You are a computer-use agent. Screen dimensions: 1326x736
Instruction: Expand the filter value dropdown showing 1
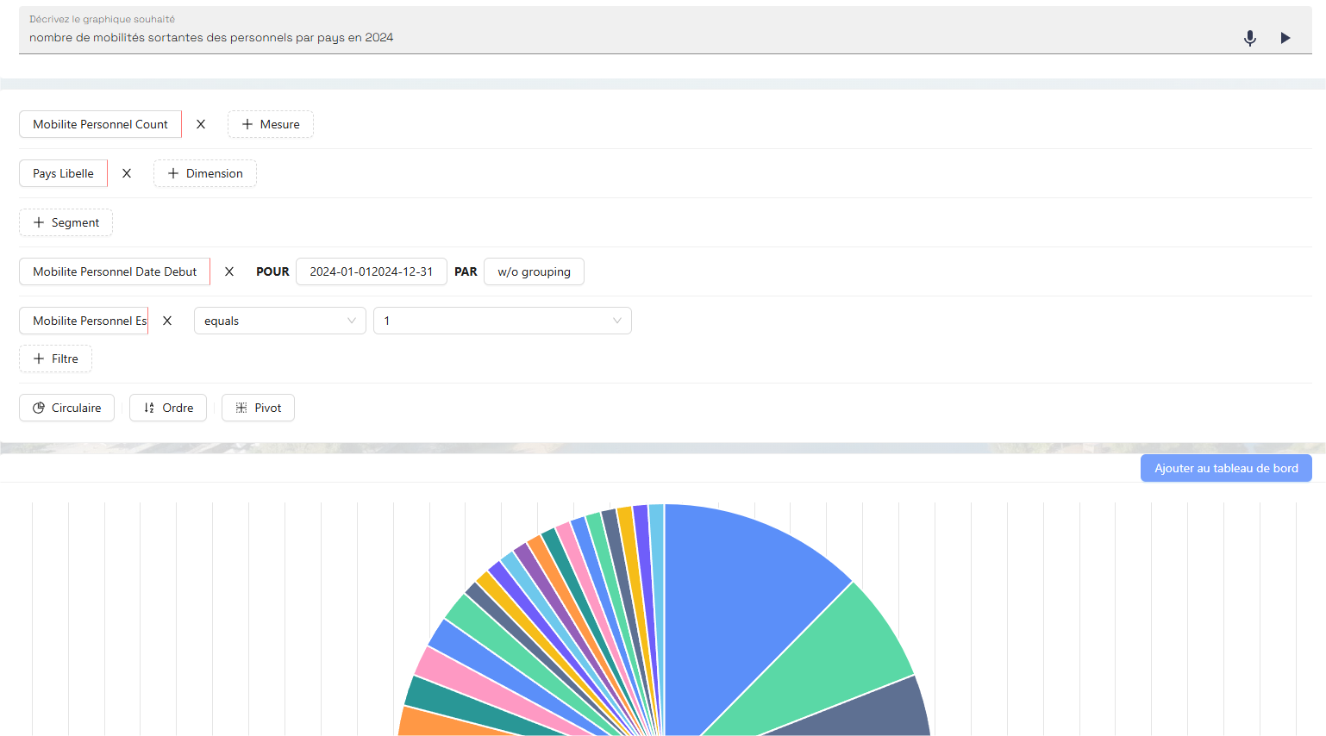[x=503, y=321]
